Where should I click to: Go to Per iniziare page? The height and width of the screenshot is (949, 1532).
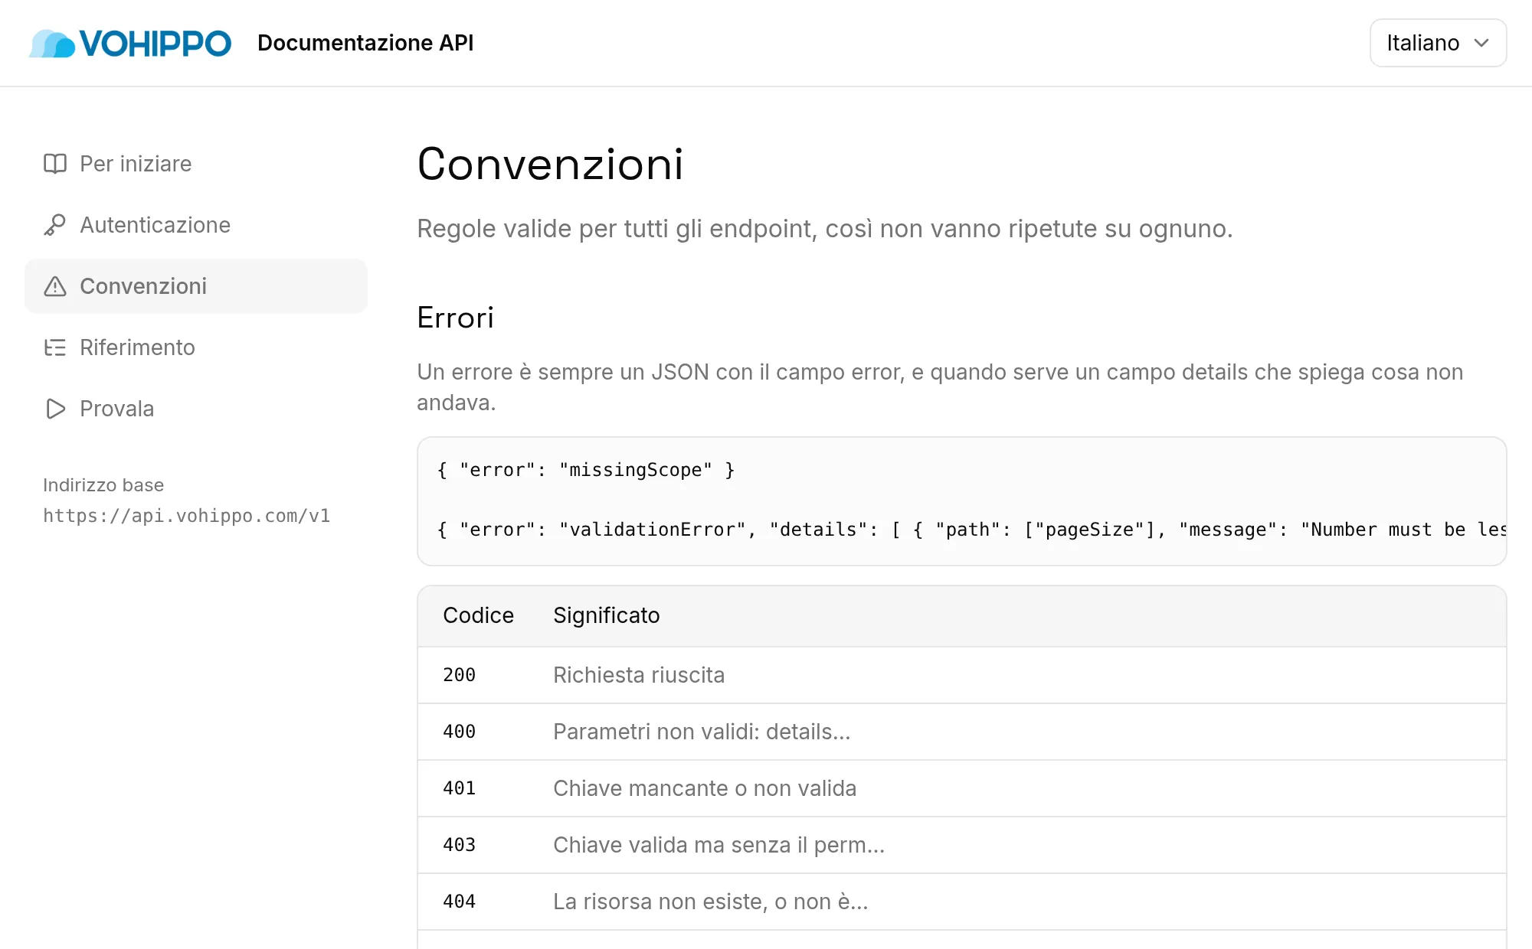[196, 164]
